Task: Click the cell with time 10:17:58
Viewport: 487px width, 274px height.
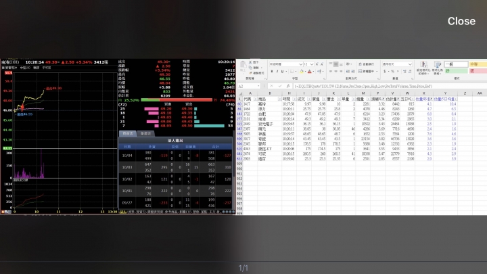Action: pyautogui.click(x=288, y=104)
